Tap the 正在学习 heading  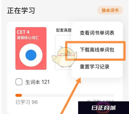[x=21, y=11]
